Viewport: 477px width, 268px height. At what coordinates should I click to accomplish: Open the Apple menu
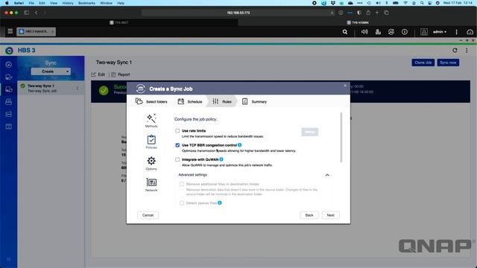click(x=7, y=3)
